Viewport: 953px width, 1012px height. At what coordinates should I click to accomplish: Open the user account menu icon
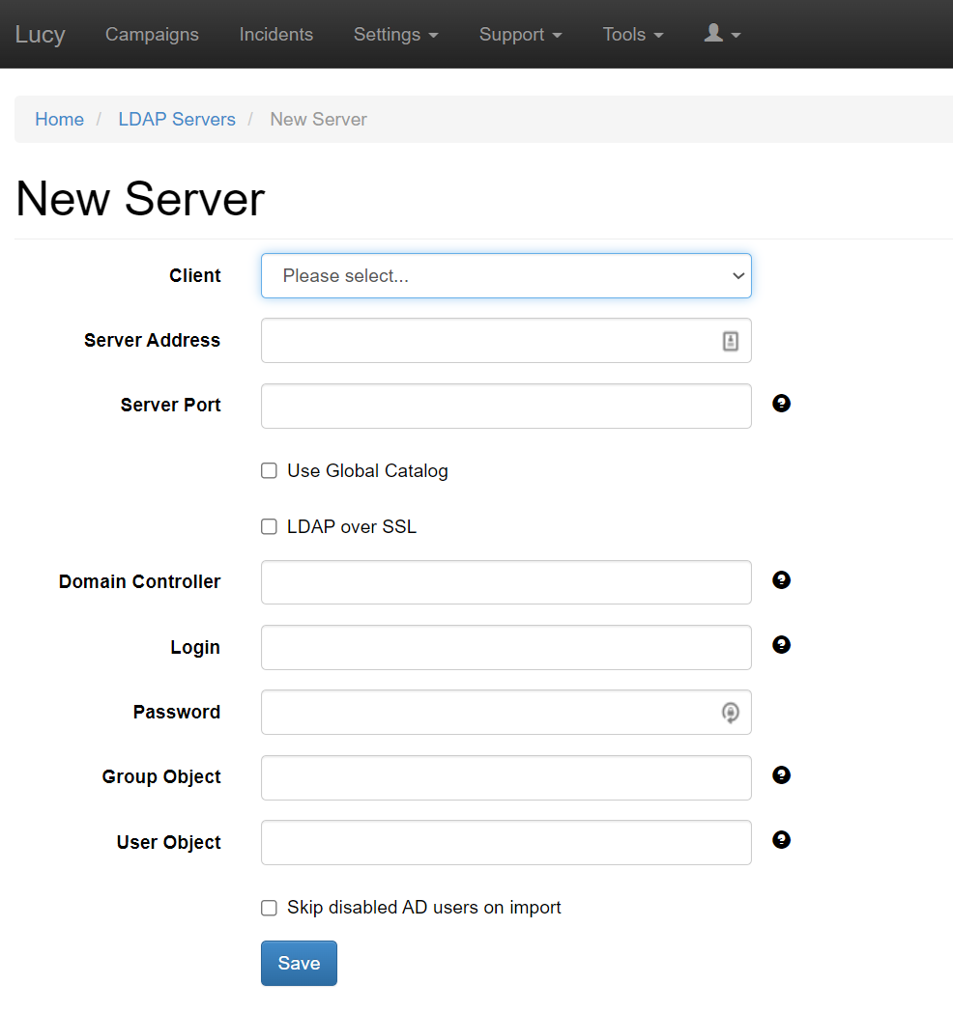[722, 34]
